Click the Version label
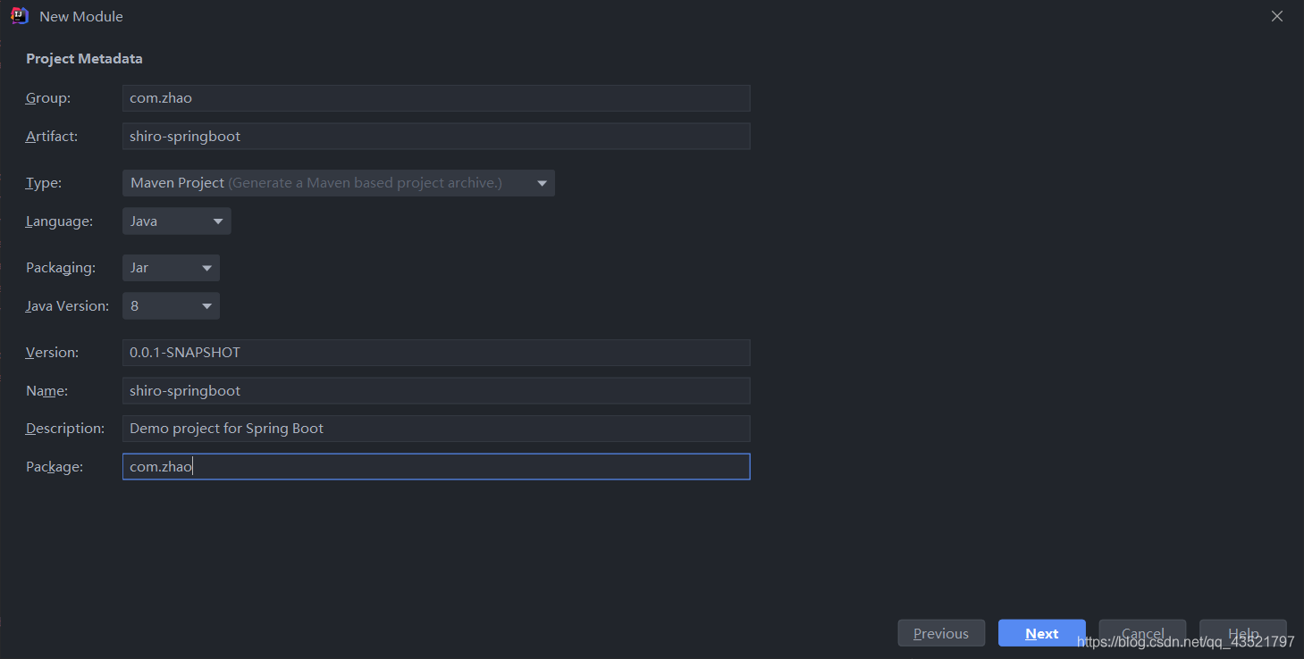Screen dimensions: 1304x659 (x=52, y=353)
